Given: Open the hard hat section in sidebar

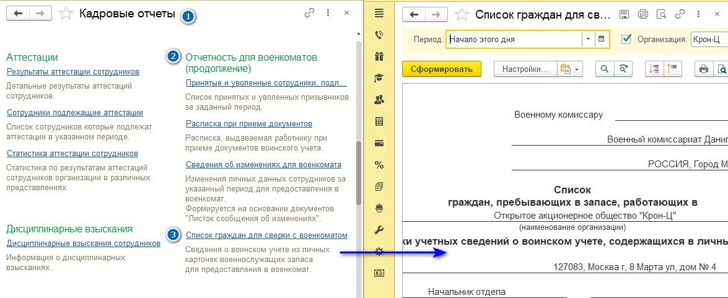Looking at the screenshot, I should pyautogui.click(x=379, y=208).
